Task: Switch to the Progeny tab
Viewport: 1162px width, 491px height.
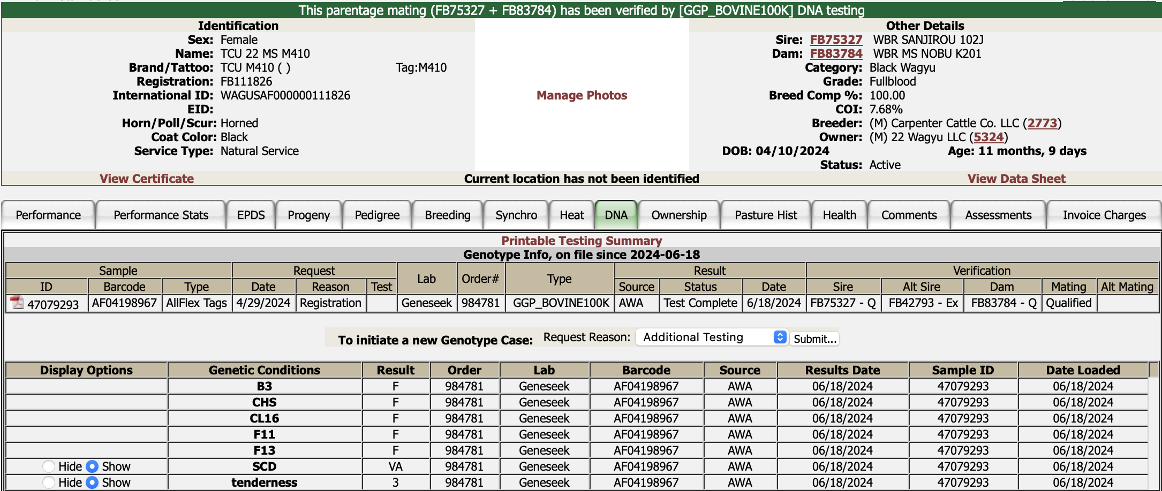Action: coord(308,215)
